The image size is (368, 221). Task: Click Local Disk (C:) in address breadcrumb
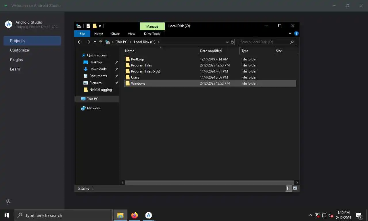[145, 42]
